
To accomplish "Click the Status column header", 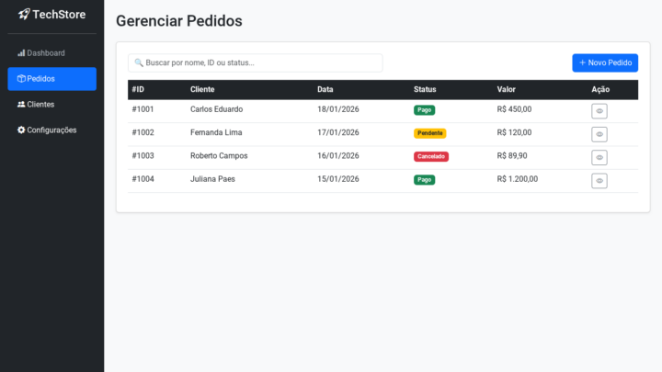I will (x=425, y=90).
